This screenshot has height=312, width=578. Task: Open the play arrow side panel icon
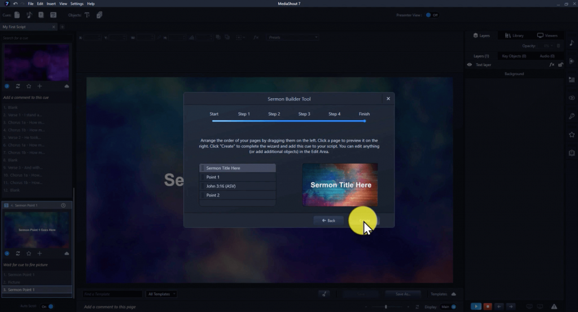tap(572, 61)
